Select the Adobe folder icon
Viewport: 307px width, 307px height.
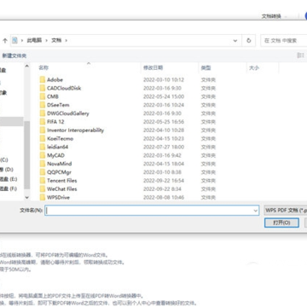click(x=43, y=79)
